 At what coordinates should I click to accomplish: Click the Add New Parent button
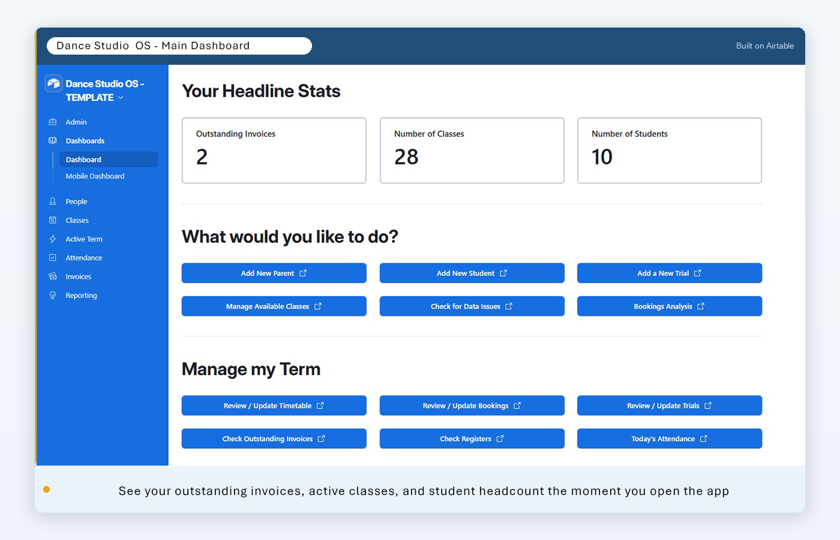coord(274,273)
